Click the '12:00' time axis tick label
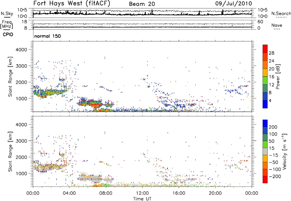This screenshot has width=291, height=201. coord(142,193)
